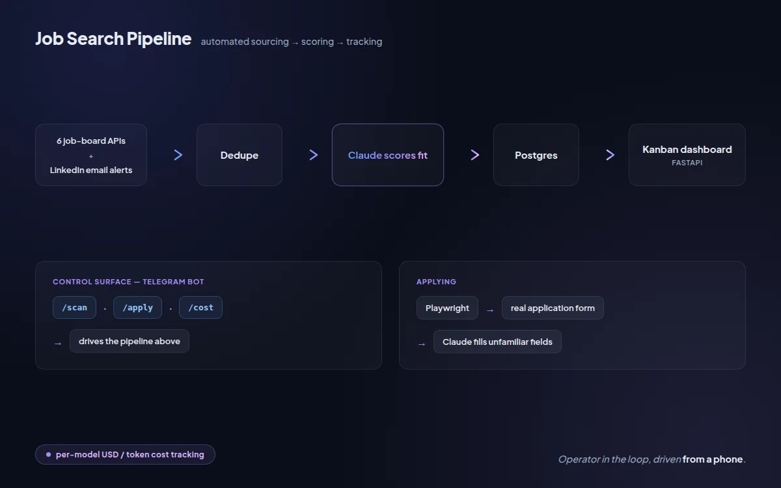Select the Claude scores fit card
The height and width of the screenshot is (488, 781).
pos(388,155)
